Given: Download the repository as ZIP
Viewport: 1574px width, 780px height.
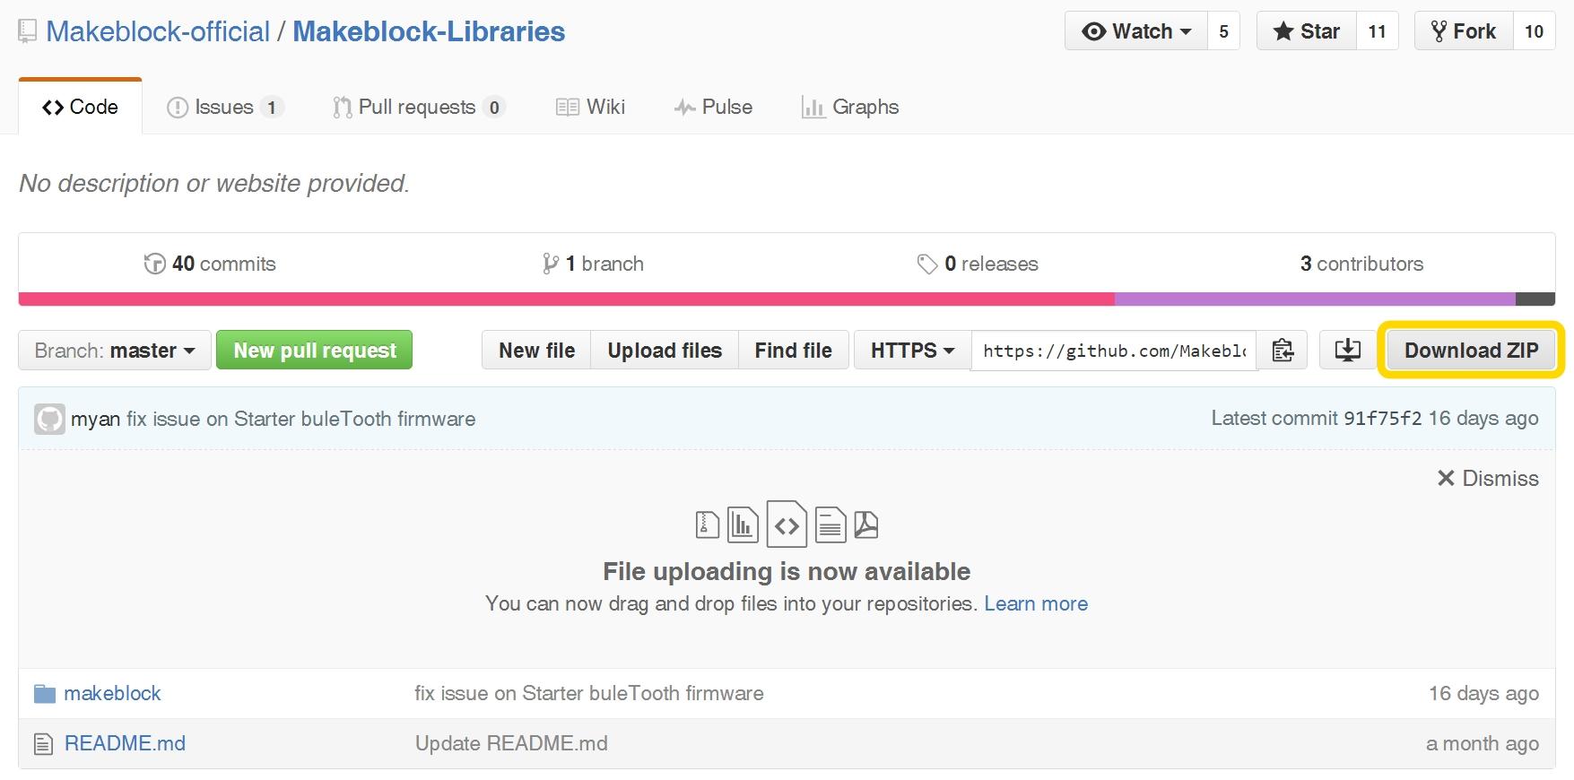Looking at the screenshot, I should point(1471,351).
